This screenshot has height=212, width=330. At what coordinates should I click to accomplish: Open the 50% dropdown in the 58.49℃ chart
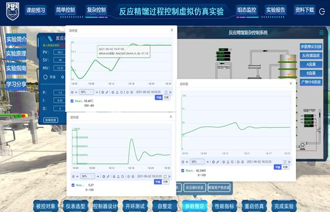[86, 92]
